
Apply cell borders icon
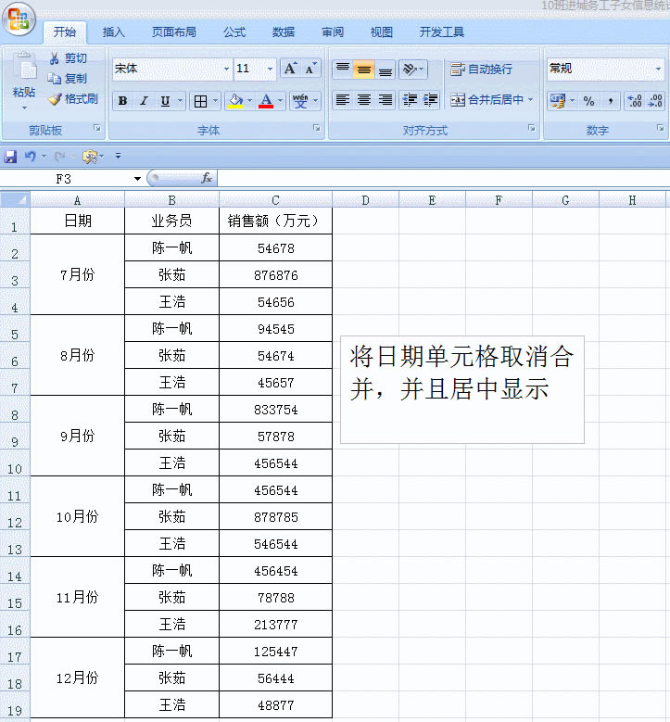pyautogui.click(x=200, y=101)
